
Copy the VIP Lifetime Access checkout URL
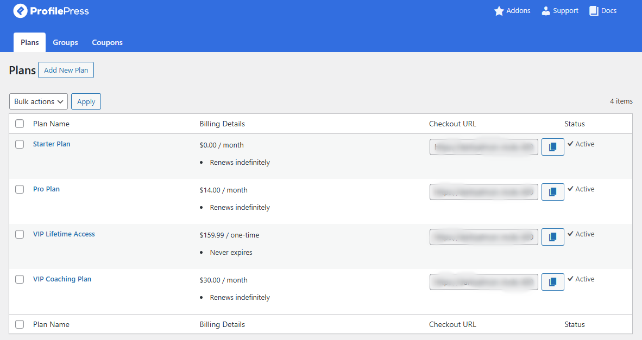pos(553,237)
